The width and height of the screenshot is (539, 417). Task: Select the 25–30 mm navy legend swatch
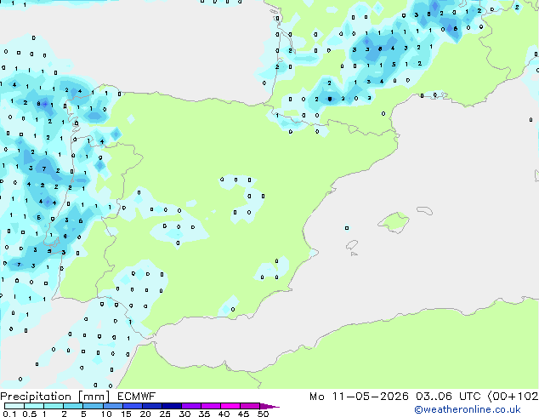(x=171, y=406)
